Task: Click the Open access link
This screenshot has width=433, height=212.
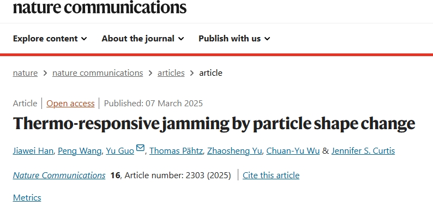Action: (70, 104)
